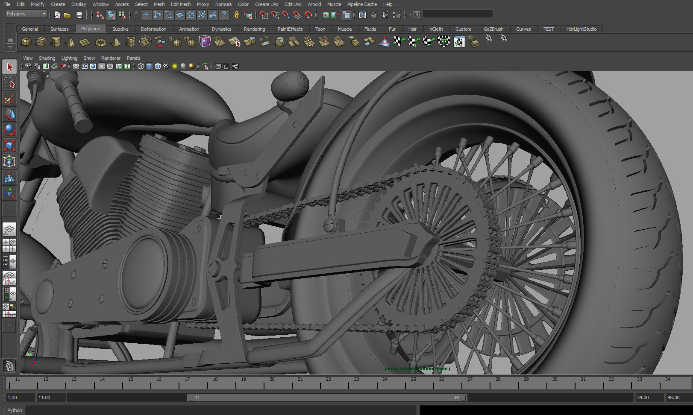Viewport: 693px width, 415px height.
Task: Toggle wireframe on shaded in panel toolbar
Action: 158,66
